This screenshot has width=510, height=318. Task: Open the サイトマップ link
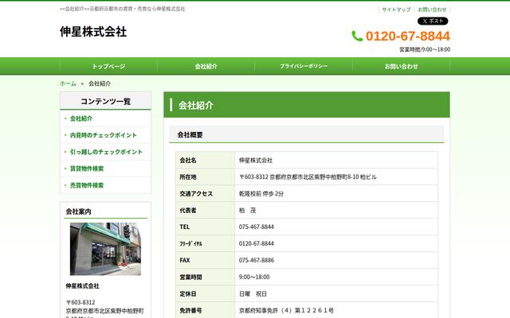pyautogui.click(x=396, y=10)
